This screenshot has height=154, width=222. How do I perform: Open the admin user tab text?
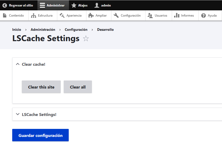(106, 5)
